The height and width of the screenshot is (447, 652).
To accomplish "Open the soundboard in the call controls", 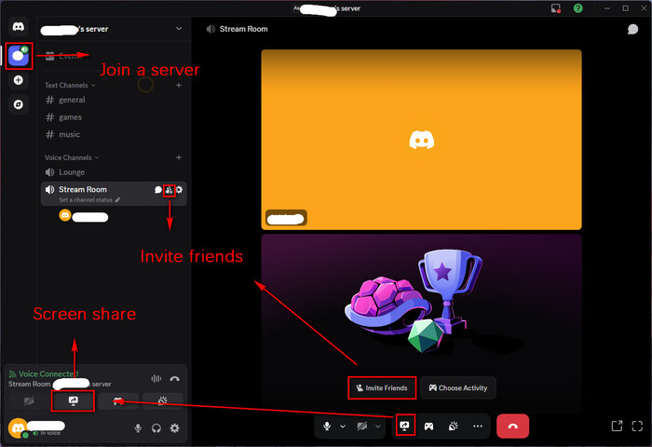I will [x=454, y=427].
